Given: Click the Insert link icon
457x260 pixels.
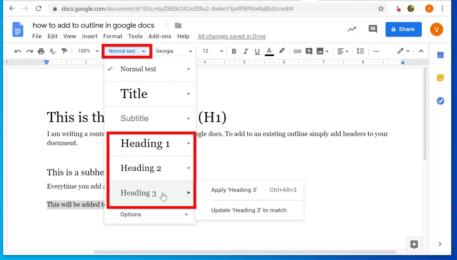Looking at the screenshot, I should 297,51.
